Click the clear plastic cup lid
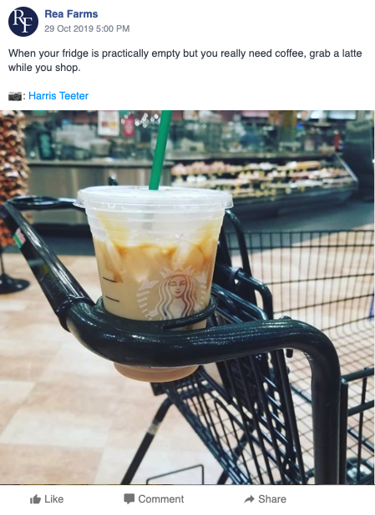 point(154,197)
